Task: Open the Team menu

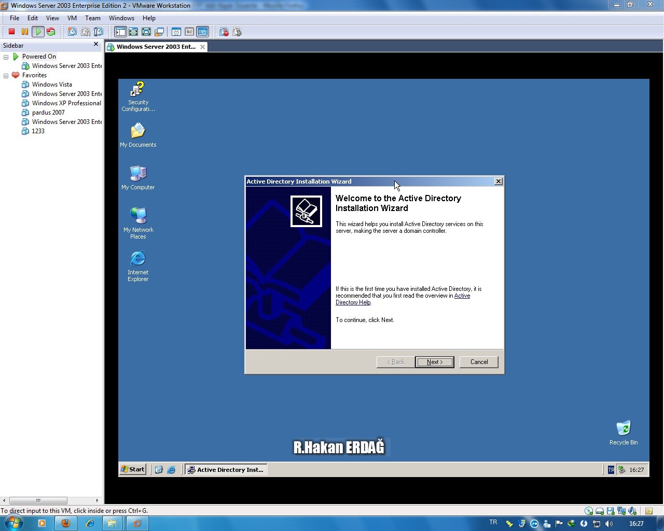Action: tap(93, 18)
